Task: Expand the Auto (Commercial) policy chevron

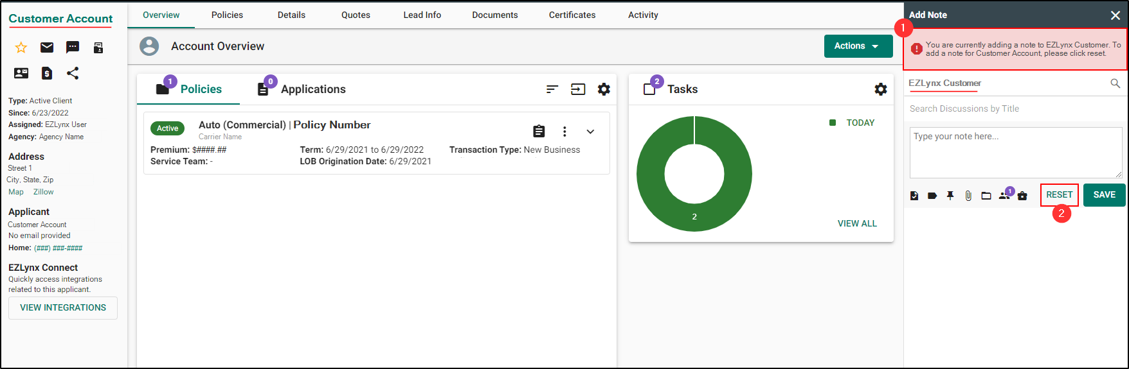Action: point(590,132)
